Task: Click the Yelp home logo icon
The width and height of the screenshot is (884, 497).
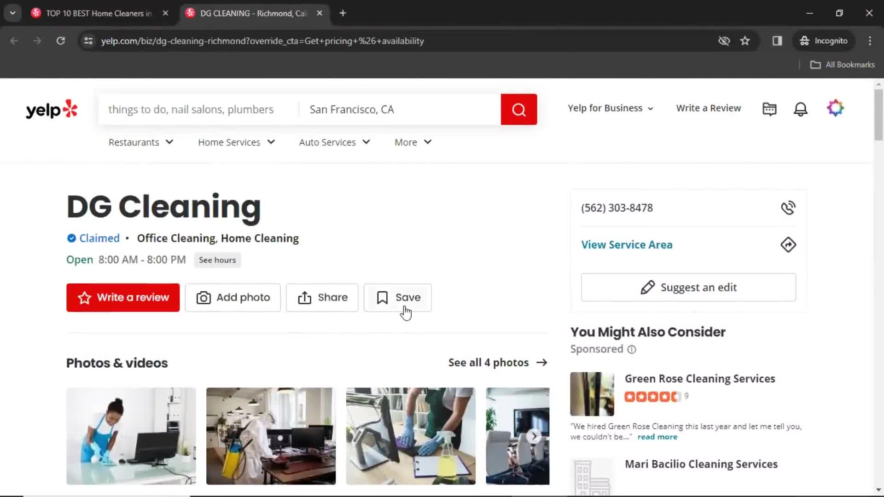Action: 52,109
